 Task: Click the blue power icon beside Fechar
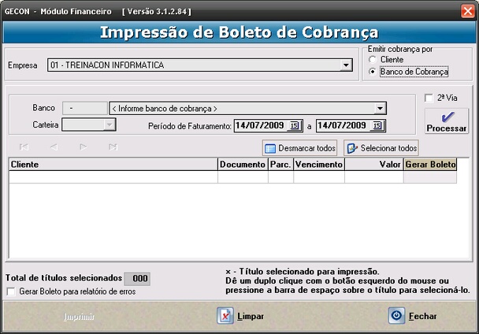(396, 316)
